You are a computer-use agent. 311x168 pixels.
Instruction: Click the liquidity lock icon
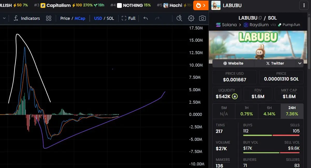coord(235,97)
